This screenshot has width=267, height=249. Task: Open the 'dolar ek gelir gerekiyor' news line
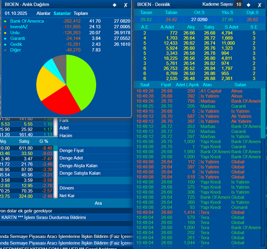[x=26, y=211]
